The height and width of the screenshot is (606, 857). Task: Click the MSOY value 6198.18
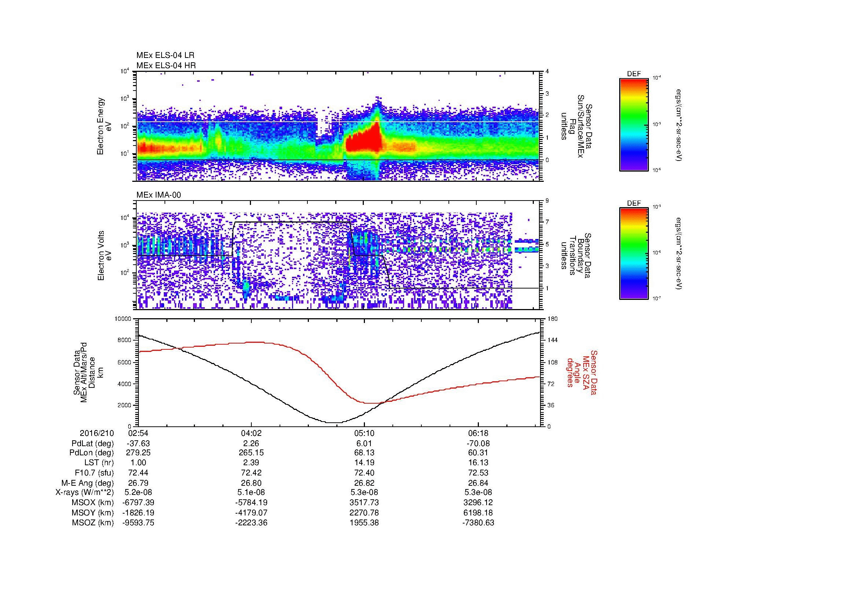click(x=478, y=513)
